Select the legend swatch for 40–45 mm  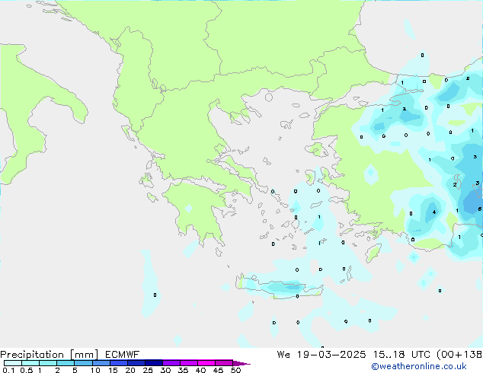[x=206, y=363]
